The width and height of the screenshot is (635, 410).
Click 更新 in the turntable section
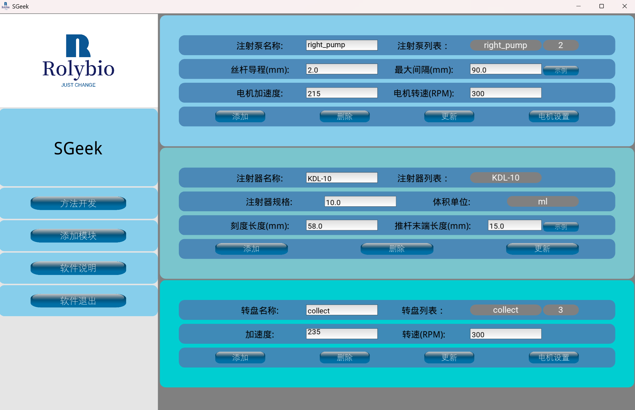(x=449, y=357)
